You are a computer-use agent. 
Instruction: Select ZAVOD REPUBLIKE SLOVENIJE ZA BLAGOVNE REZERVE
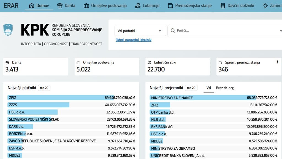pos(71,141)
